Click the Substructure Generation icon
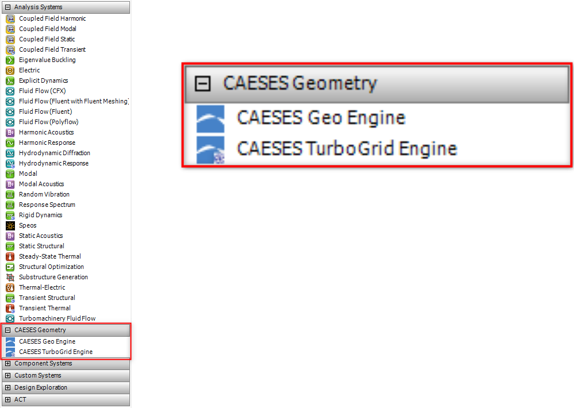The width and height of the screenshot is (574, 408). 10,278
